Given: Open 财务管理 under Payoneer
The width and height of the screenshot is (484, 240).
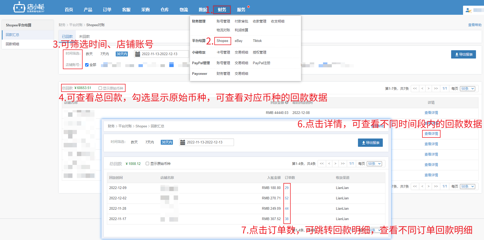Looking at the screenshot, I should [223, 74].
